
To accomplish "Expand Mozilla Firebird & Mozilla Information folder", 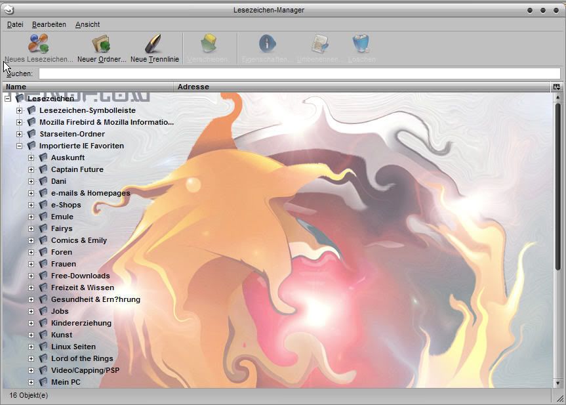I will 19,122.
